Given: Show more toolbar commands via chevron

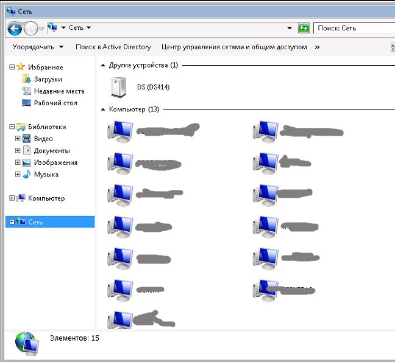Looking at the screenshot, I should [317, 47].
